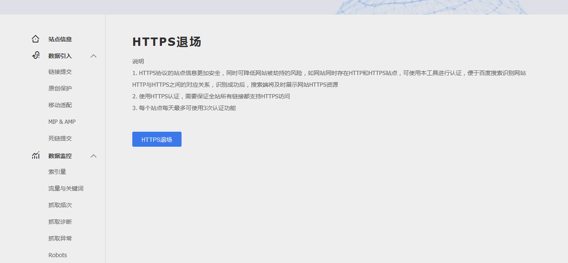The height and width of the screenshot is (263, 568).
Task: Open the 原创保护 sidebar page
Action: tap(60, 88)
